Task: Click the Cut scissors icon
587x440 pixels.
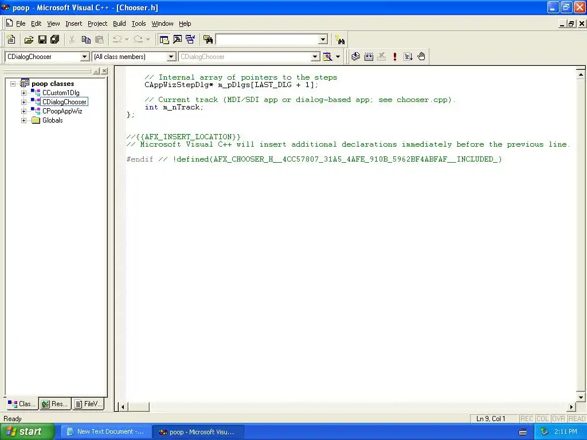Action: pyautogui.click(x=72, y=40)
